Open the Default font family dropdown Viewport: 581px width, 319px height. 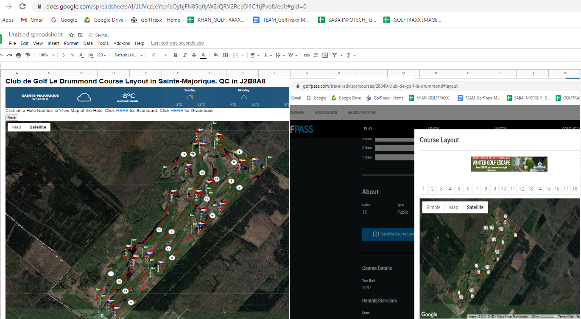point(128,55)
